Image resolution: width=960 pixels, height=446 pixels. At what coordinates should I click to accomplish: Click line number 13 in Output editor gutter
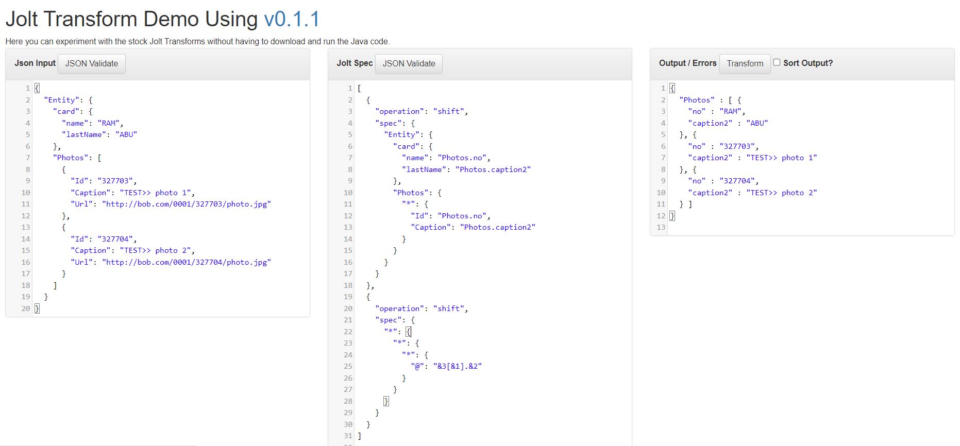[x=661, y=227]
